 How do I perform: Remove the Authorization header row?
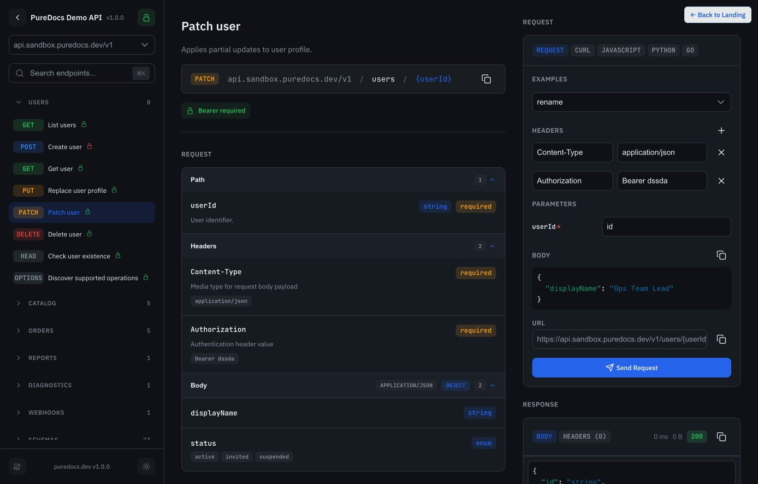click(x=721, y=181)
